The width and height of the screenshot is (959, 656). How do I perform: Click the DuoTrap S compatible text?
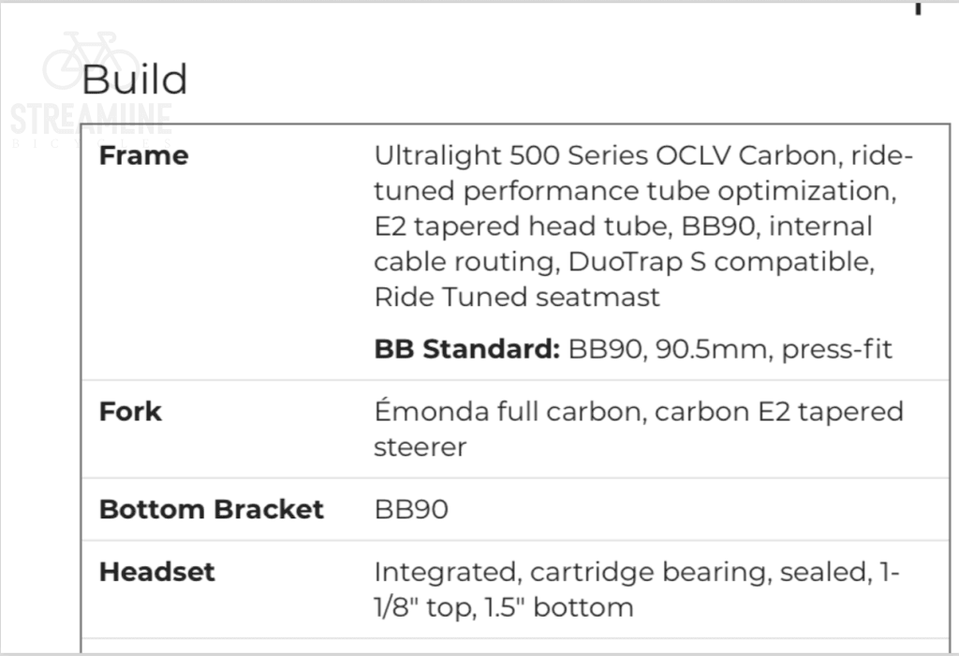(721, 262)
